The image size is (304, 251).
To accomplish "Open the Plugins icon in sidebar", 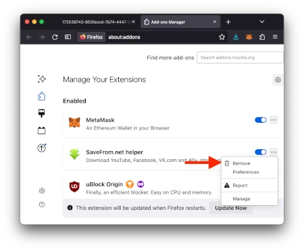I will pos(41,130).
